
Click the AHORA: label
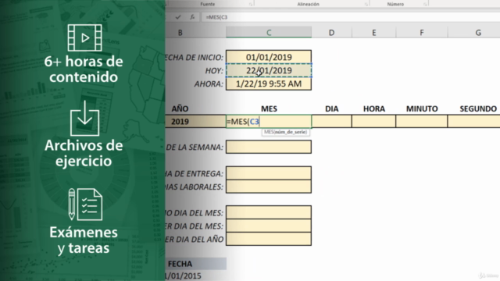209,84
